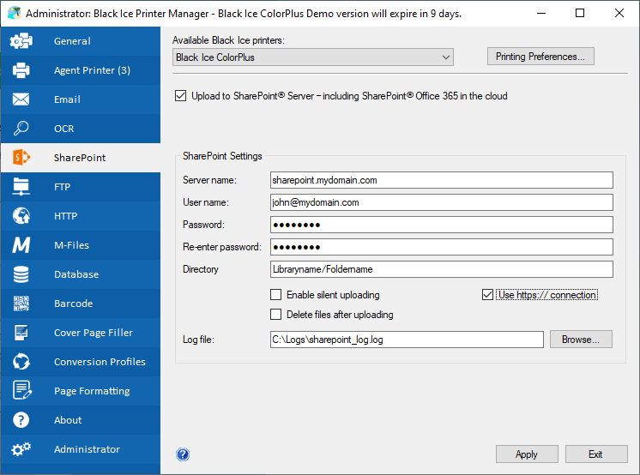640x475 pixels.
Task: Enable silent uploading checkbox
Action: click(x=276, y=295)
